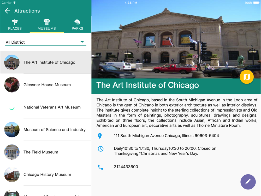This screenshot has height=196, width=261.
Task: Select Glessner House Museum from list
Action: click(46, 85)
